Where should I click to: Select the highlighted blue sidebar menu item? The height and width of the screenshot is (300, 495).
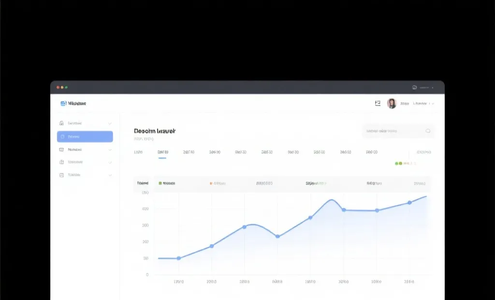pos(85,137)
